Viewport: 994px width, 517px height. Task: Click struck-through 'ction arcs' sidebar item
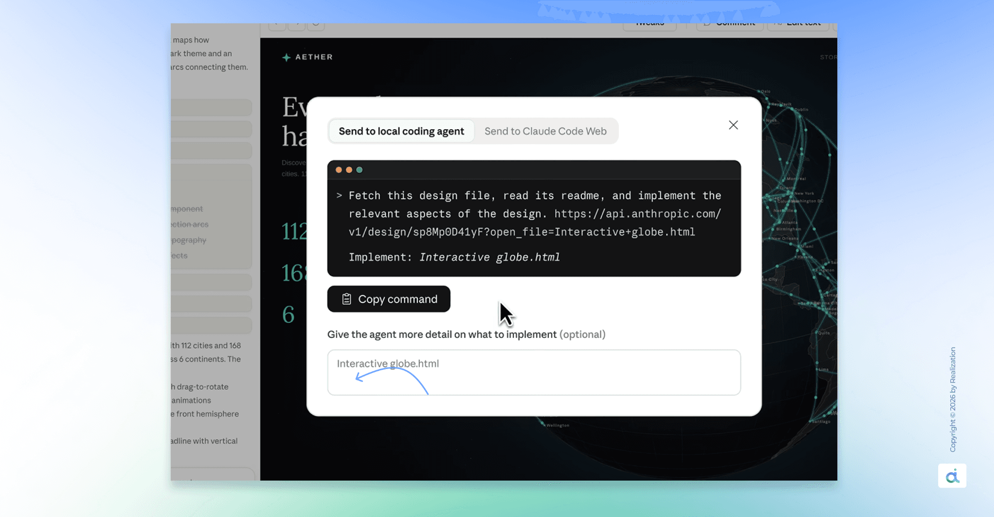(x=189, y=224)
